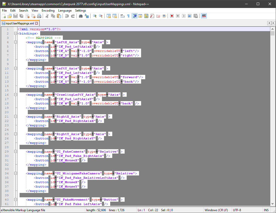Collapse the LeftX_Axis mapping fold marker

15,42
